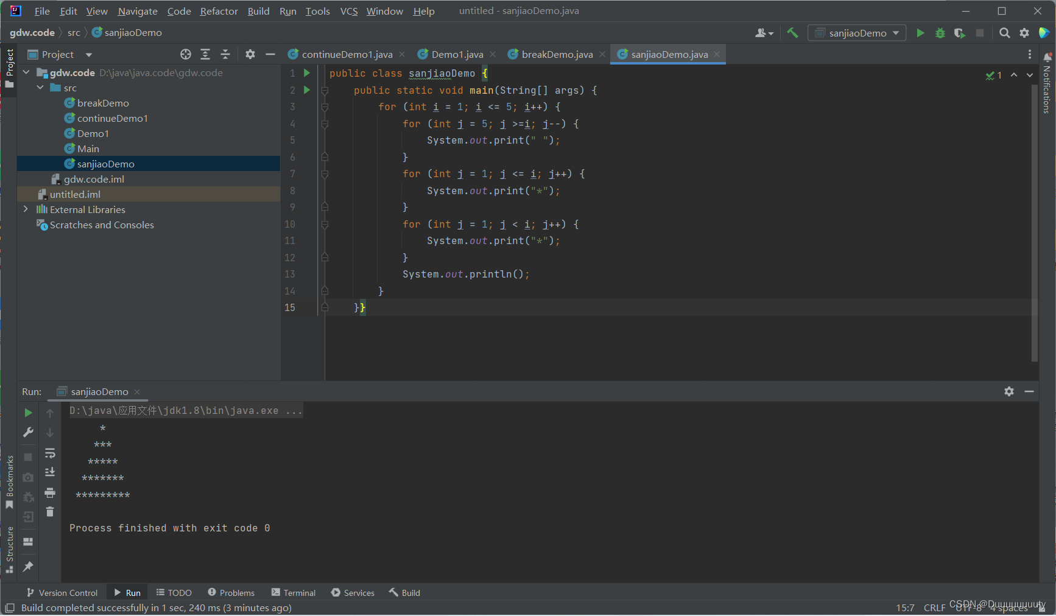This screenshot has width=1056, height=616.
Task: Print console output printer icon
Action: [50, 492]
